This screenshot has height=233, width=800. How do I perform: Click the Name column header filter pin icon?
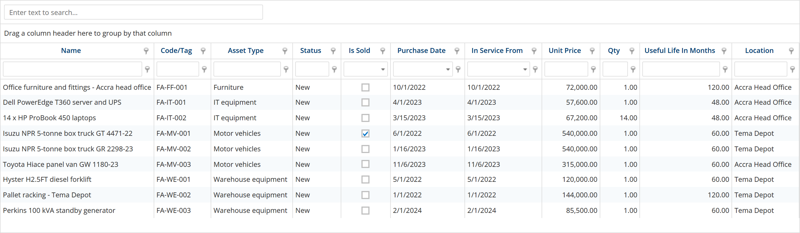click(146, 51)
